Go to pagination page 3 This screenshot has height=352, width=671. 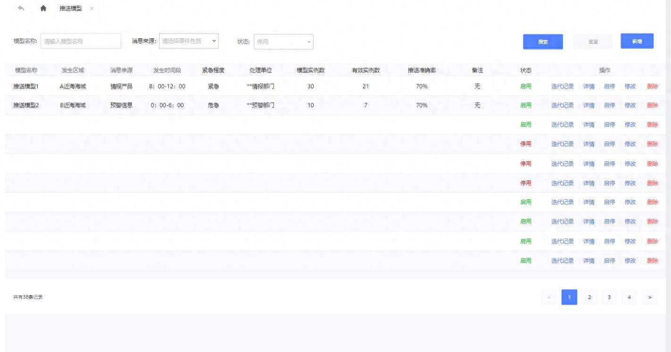tap(609, 297)
